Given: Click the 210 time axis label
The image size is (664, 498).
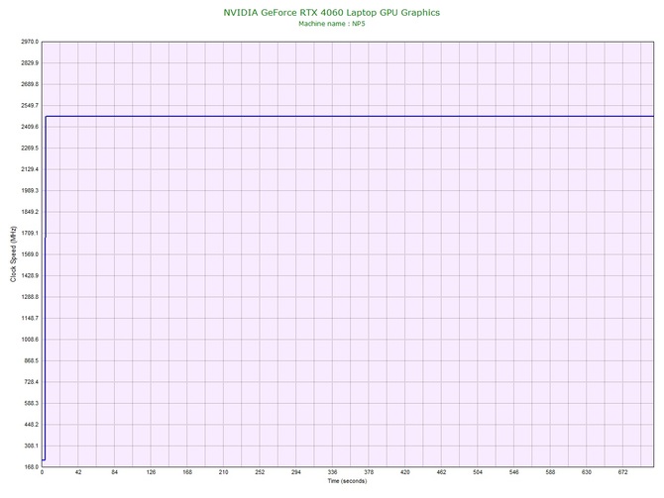Looking at the screenshot, I should click(x=223, y=472).
